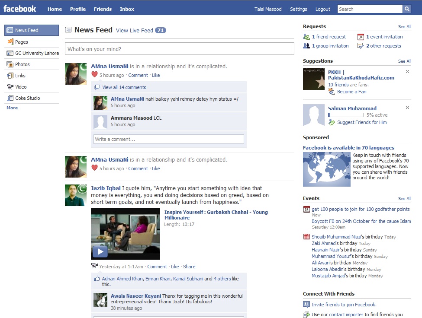Switch to the Inbox menu item

click(x=127, y=9)
